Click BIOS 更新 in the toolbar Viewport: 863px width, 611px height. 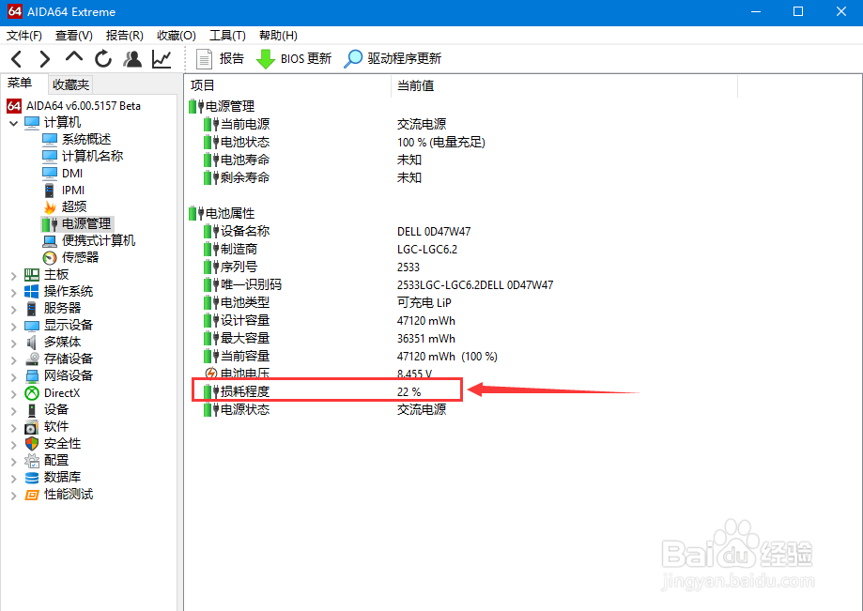tap(294, 58)
